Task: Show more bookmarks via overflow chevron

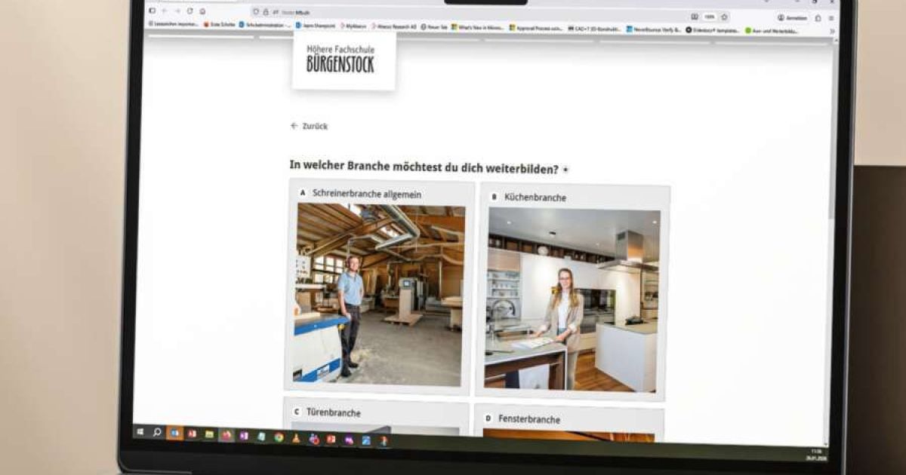Action: tap(832, 31)
